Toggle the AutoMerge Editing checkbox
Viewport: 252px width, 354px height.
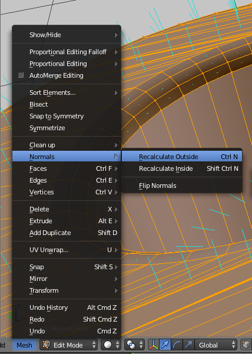coord(21,75)
